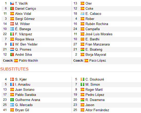Select José Luis Morales in lineup
Viewport: 141px width, 113px height.
point(99,34)
